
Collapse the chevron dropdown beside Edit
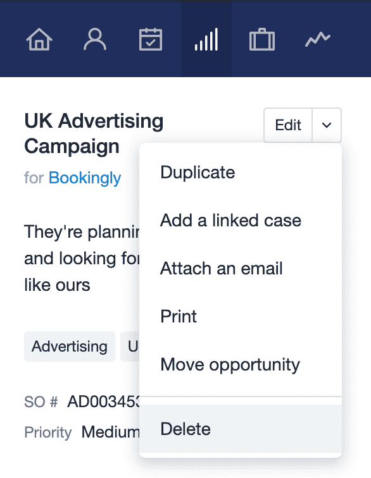click(x=327, y=125)
